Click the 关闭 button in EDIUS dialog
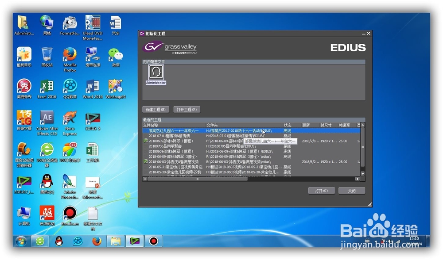 (352, 191)
